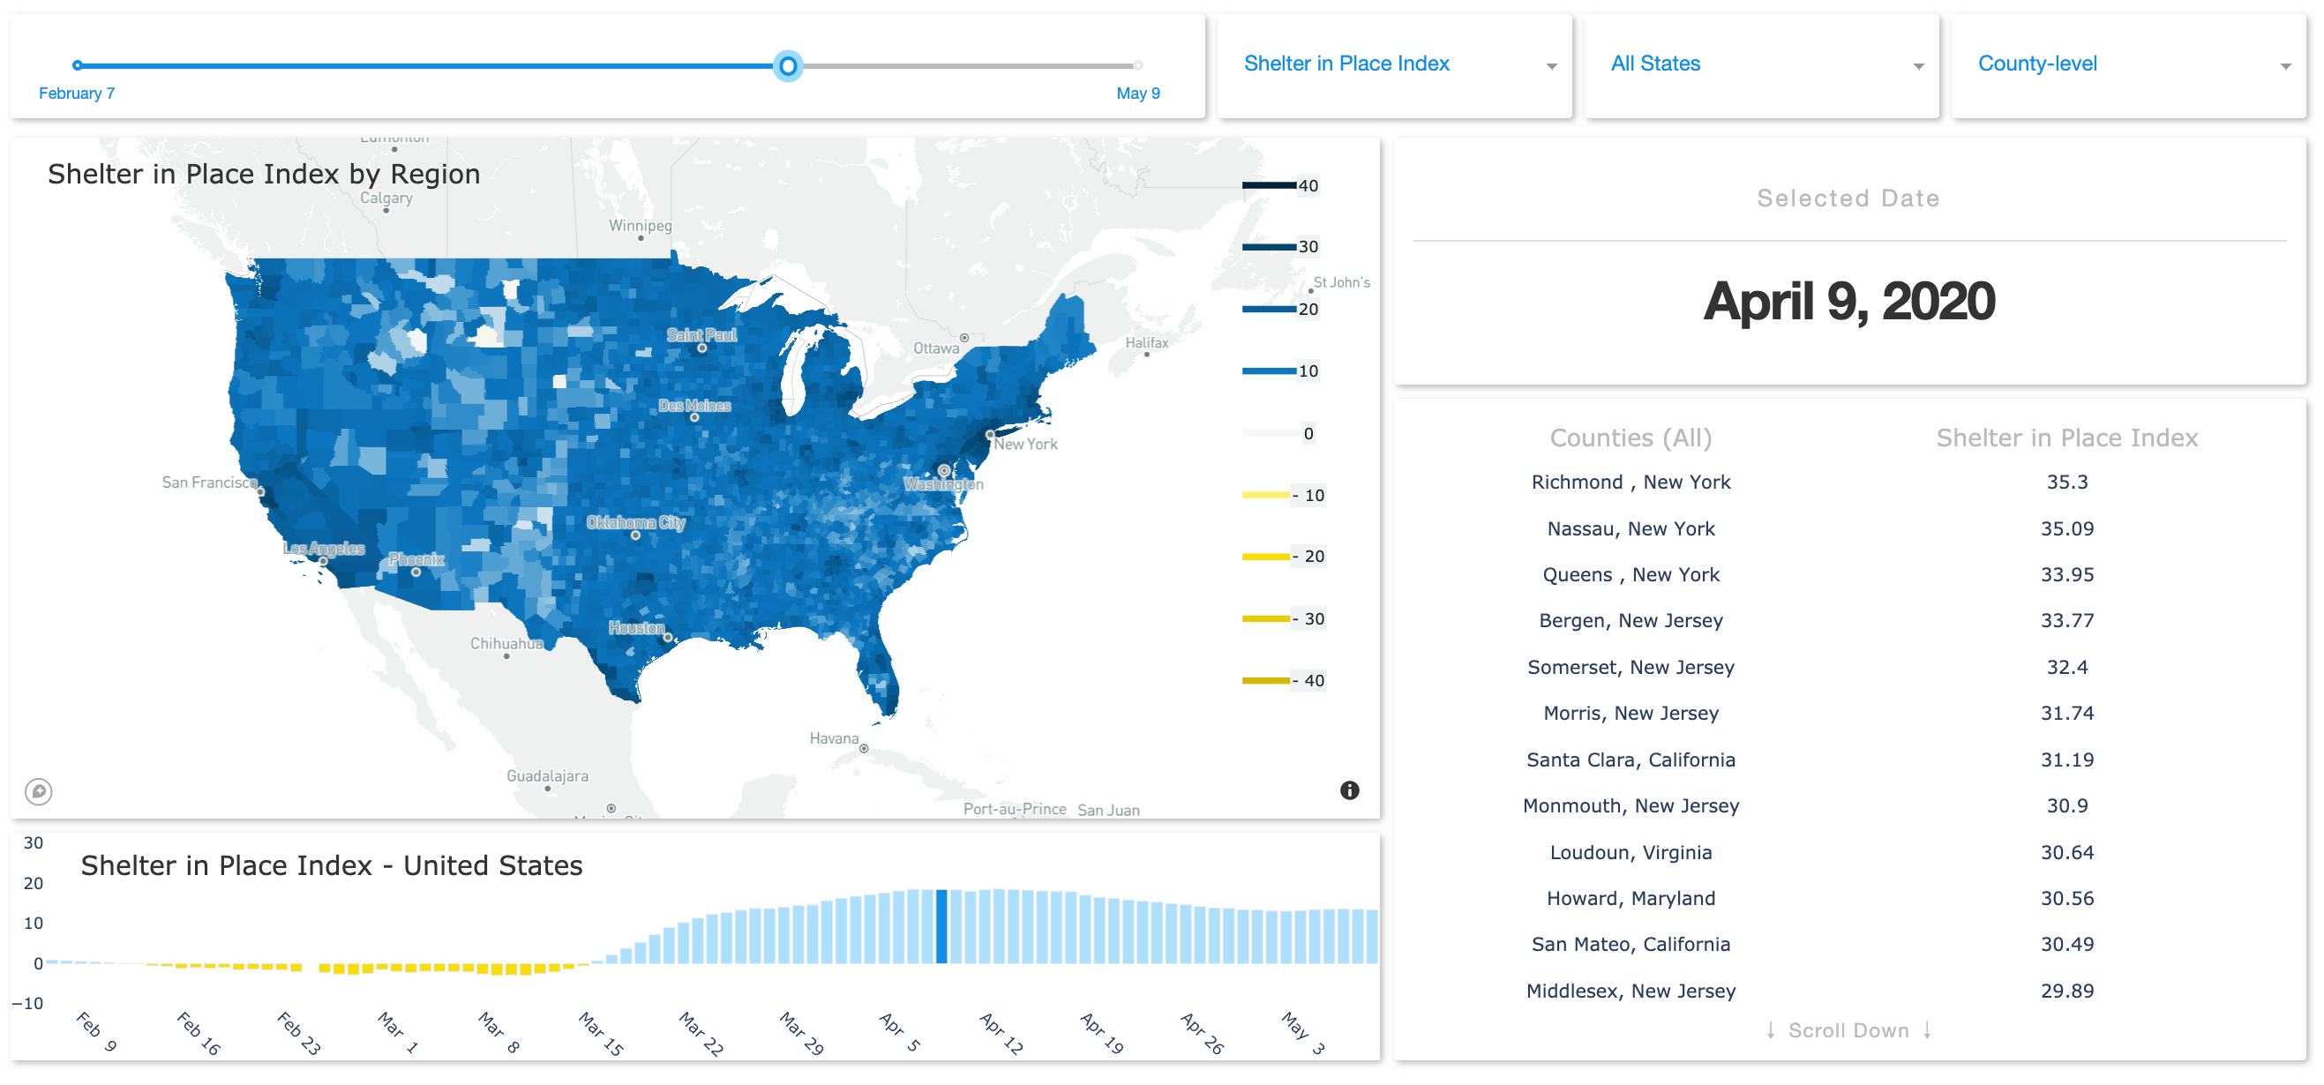Click Morris, New Jersey row
Image resolution: width=2324 pixels, height=1085 pixels.
pos(1848,713)
